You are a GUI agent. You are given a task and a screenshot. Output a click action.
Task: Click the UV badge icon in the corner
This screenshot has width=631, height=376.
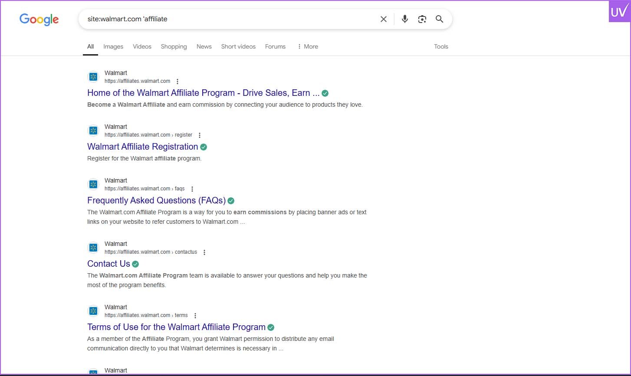tap(619, 12)
